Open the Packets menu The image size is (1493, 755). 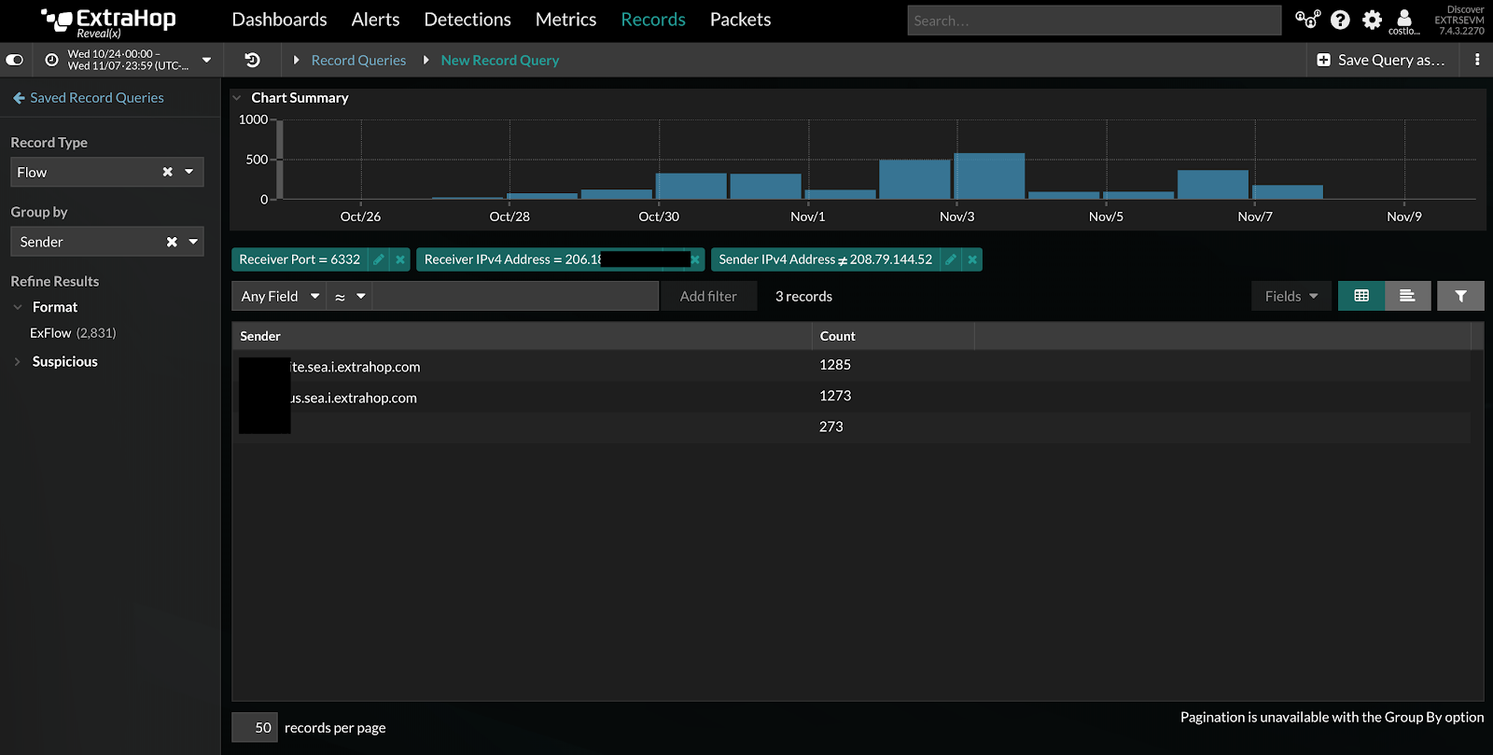coord(740,20)
